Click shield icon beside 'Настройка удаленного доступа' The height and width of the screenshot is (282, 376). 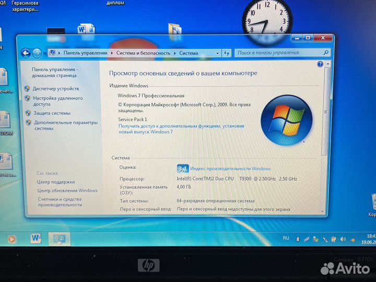click(x=27, y=98)
